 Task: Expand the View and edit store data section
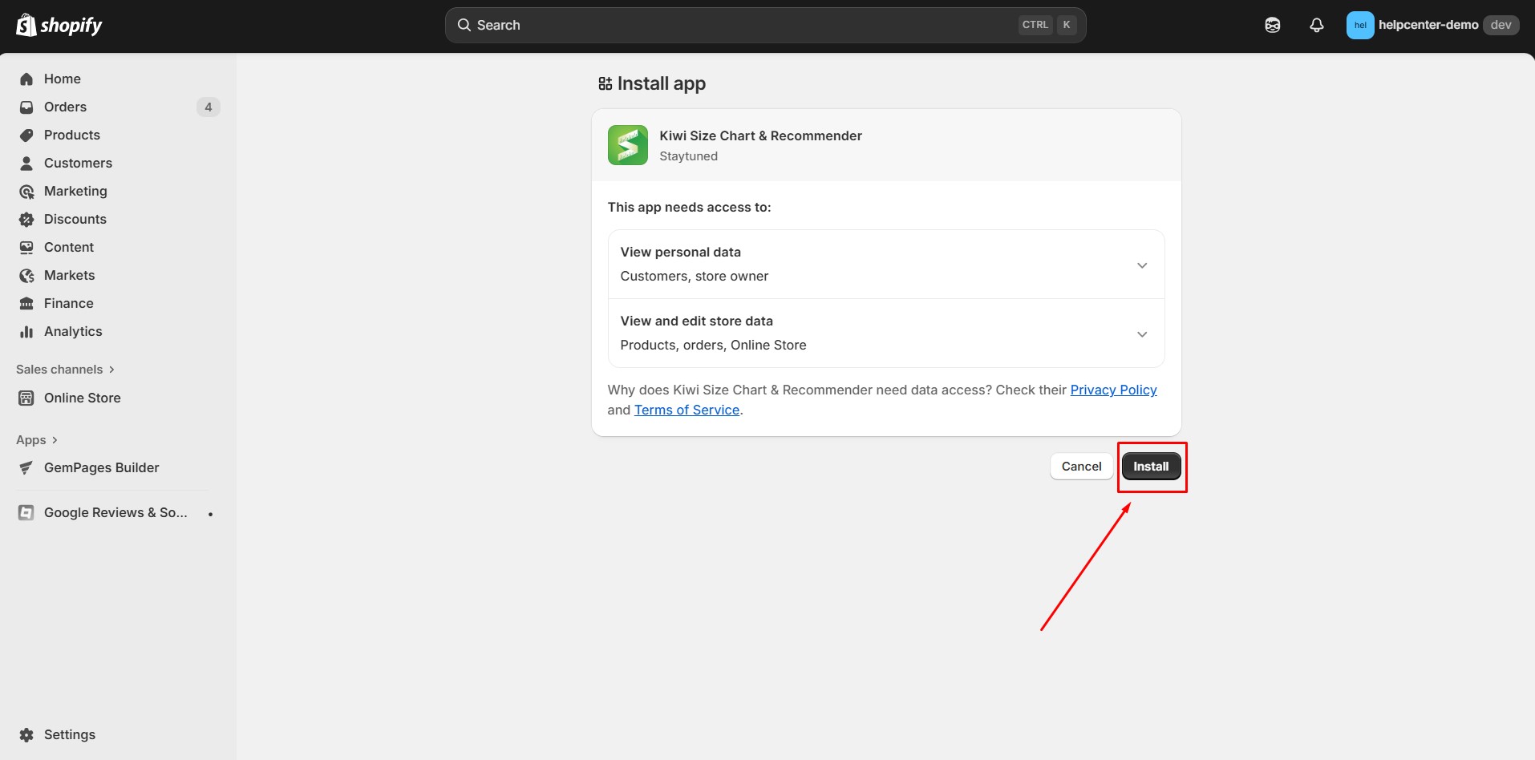click(x=1141, y=334)
